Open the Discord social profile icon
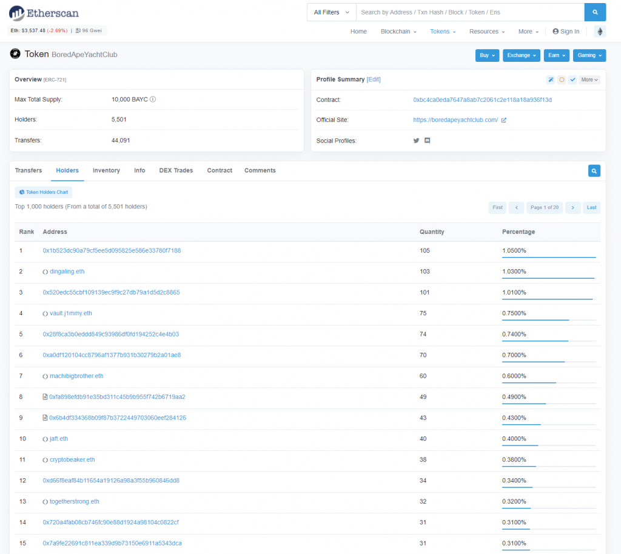This screenshot has width=621, height=554. (428, 141)
